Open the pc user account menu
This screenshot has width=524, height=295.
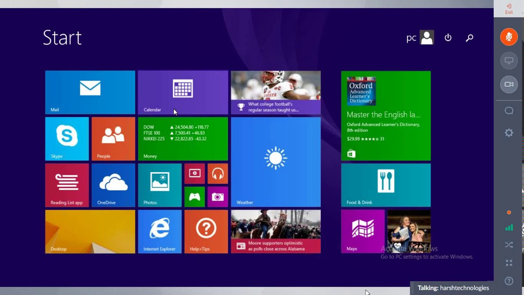(x=420, y=38)
